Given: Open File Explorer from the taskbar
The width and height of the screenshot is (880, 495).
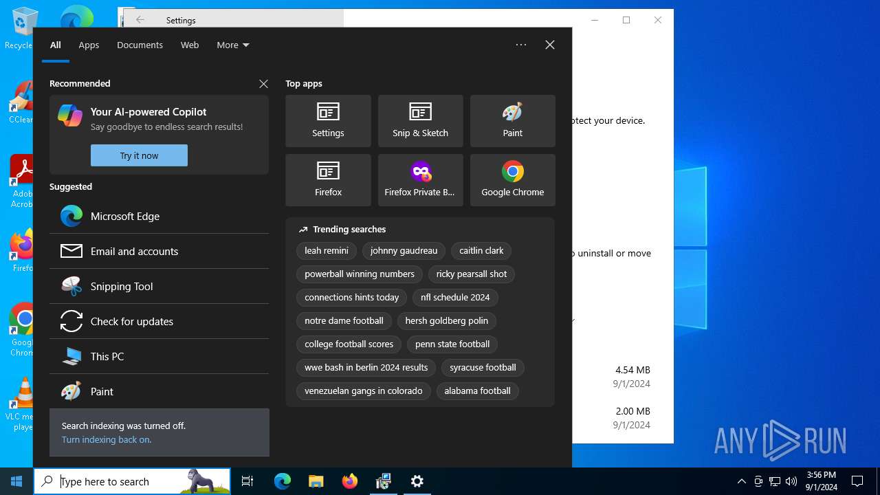Looking at the screenshot, I should pos(316,481).
